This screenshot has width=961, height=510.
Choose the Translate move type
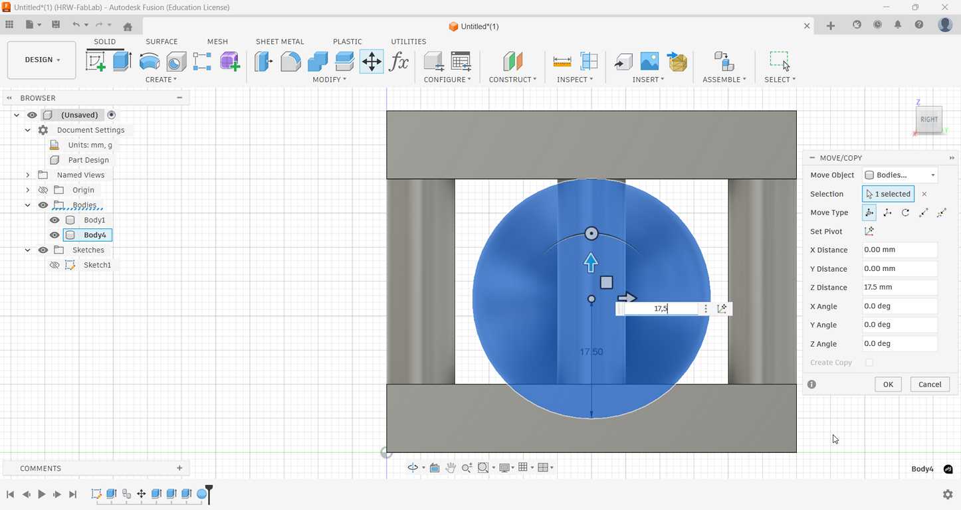tap(887, 212)
